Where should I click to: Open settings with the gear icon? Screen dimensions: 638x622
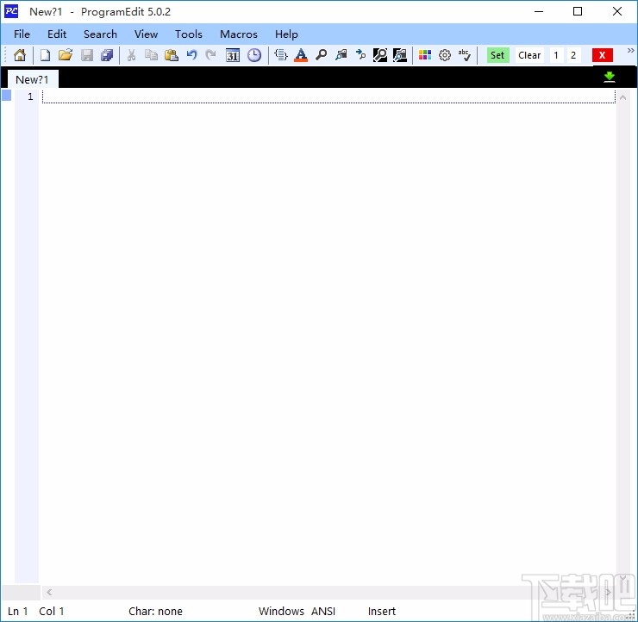[445, 55]
